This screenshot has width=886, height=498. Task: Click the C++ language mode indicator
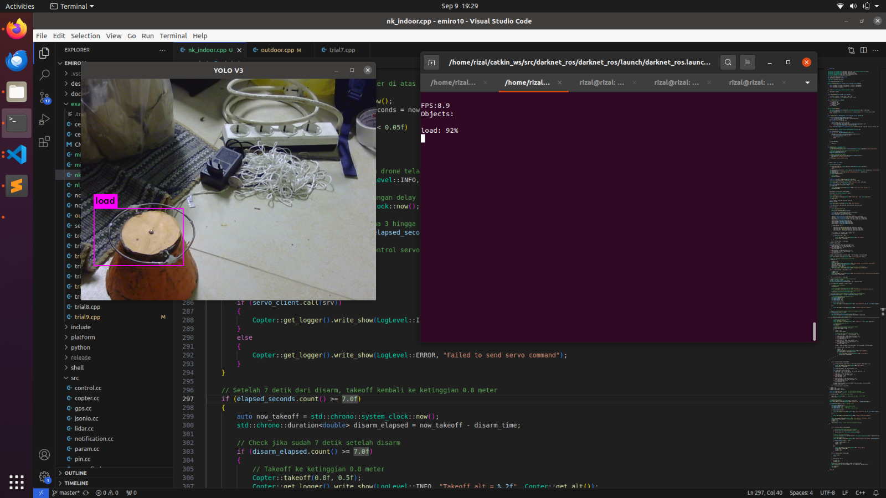click(x=860, y=492)
